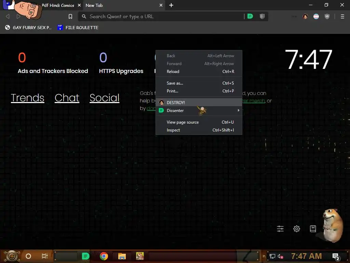The image size is (350, 263).
Task: Open the FILE ROULETTE bookmark
Action: 78,27
